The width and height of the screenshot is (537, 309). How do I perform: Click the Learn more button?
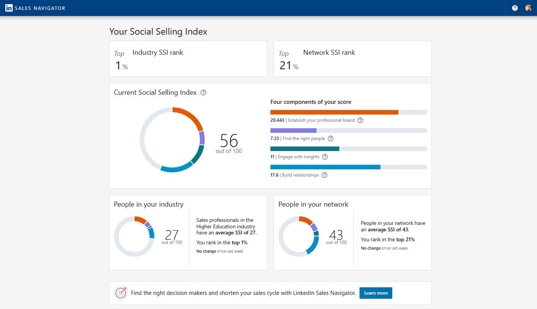376,293
